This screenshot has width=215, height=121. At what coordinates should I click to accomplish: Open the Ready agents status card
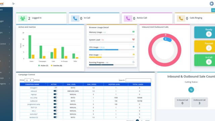pyautogui.click(x=205, y=32)
